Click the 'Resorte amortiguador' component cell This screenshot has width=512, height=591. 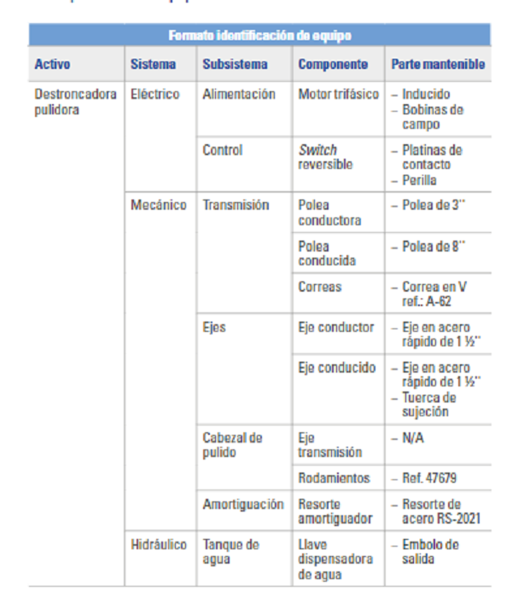coord(335,512)
